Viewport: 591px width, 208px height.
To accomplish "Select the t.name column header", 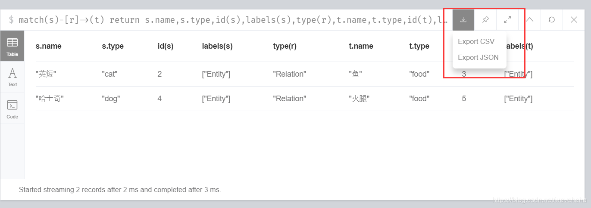I will tap(361, 46).
